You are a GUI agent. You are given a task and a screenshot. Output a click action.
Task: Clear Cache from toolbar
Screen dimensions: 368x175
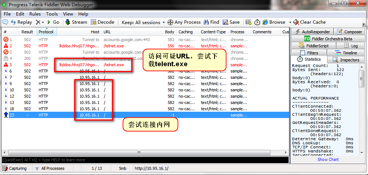309,22
